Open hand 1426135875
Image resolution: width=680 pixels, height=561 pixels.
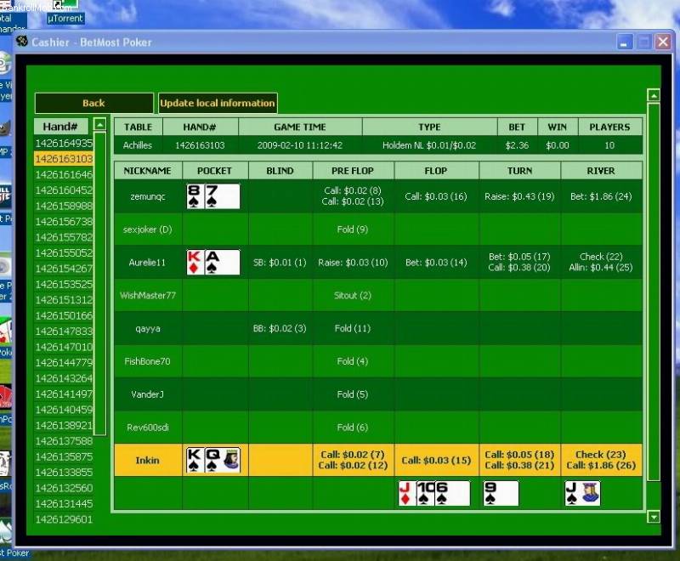pos(64,456)
